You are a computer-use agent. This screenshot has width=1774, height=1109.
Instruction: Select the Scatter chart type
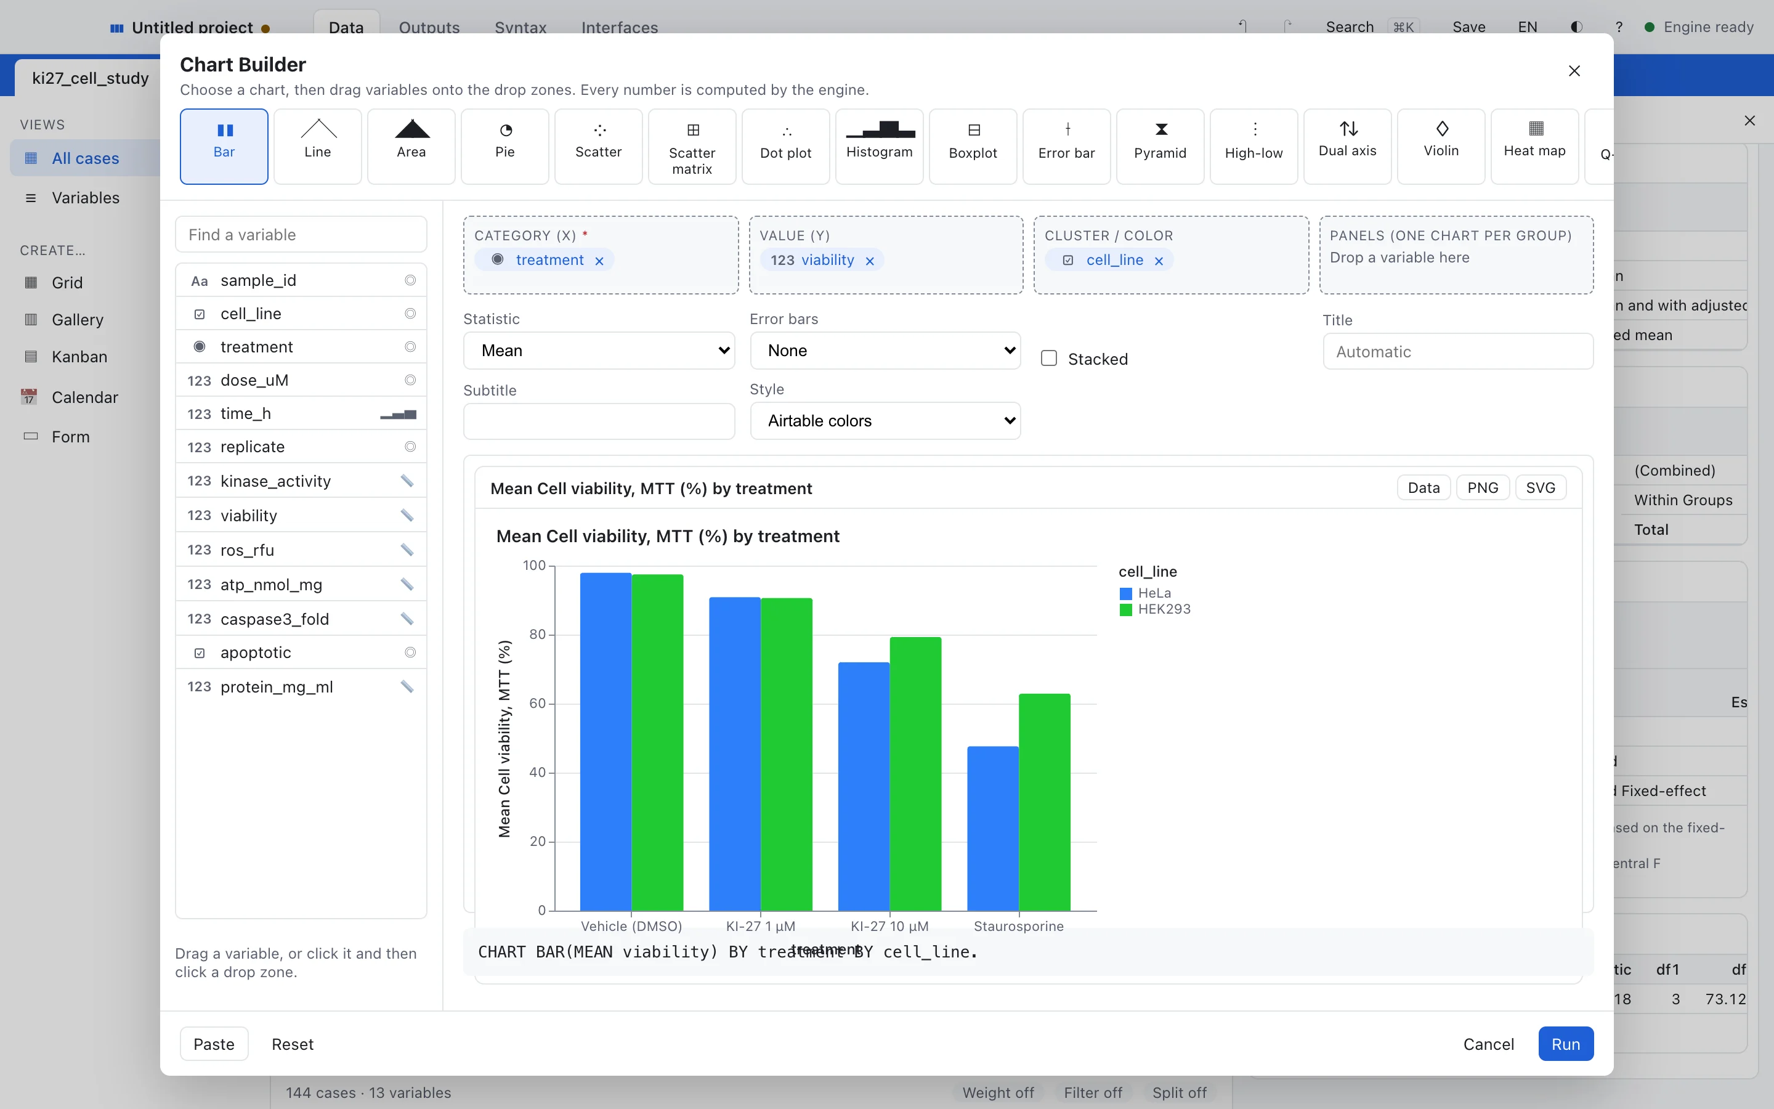[598, 146]
